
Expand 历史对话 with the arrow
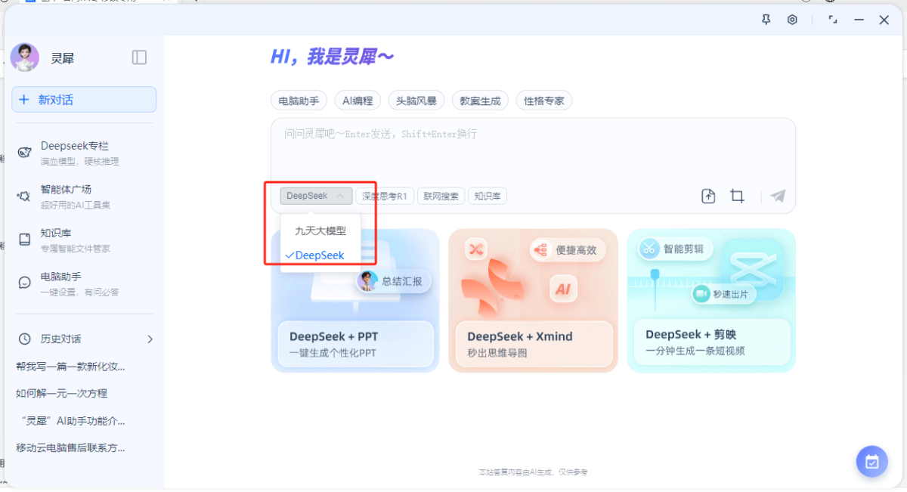pyautogui.click(x=150, y=339)
